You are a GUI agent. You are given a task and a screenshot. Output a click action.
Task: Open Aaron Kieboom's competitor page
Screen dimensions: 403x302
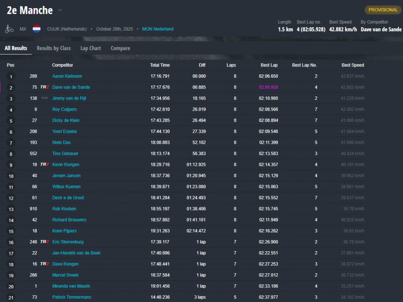coord(67,76)
